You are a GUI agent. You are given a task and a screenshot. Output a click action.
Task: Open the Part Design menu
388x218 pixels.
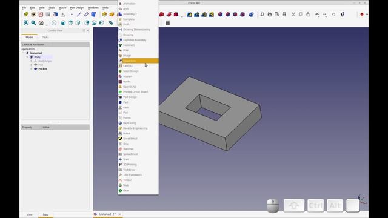(x=77, y=8)
